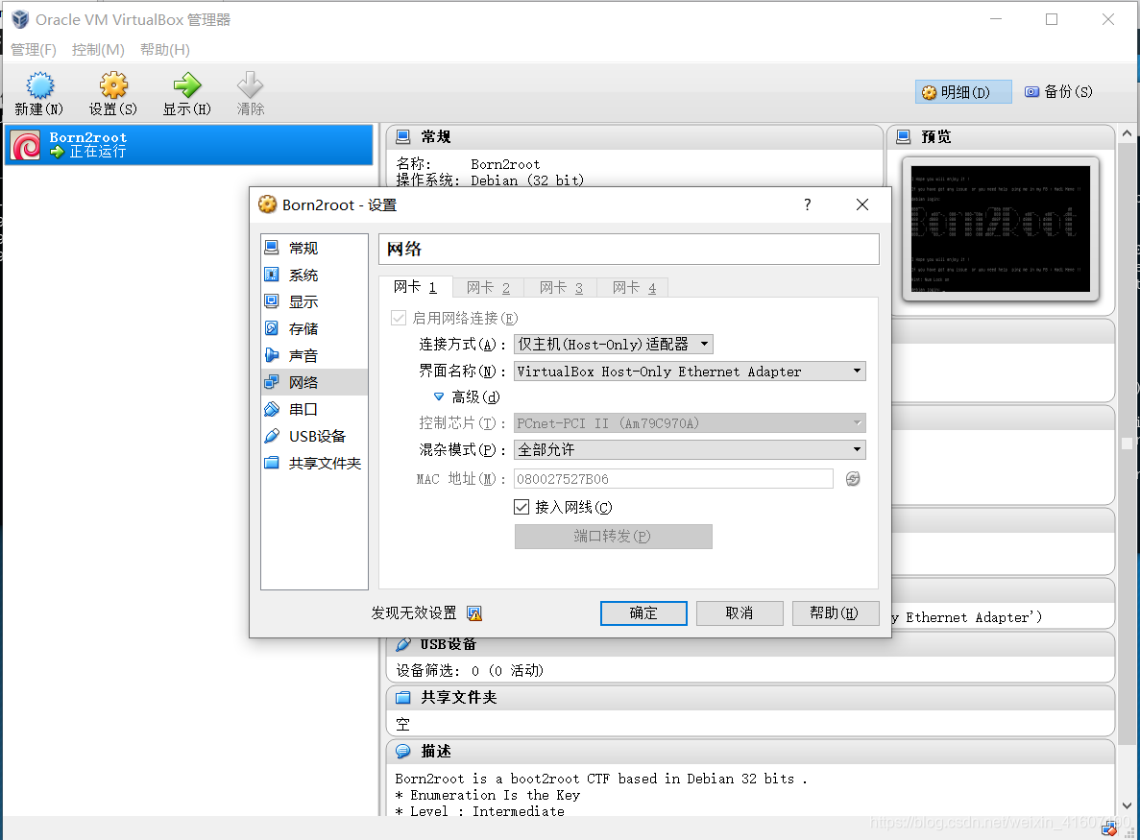Toggle the 启用网络连接 checkbox
Image resolution: width=1140 pixels, height=840 pixels.
(x=399, y=317)
